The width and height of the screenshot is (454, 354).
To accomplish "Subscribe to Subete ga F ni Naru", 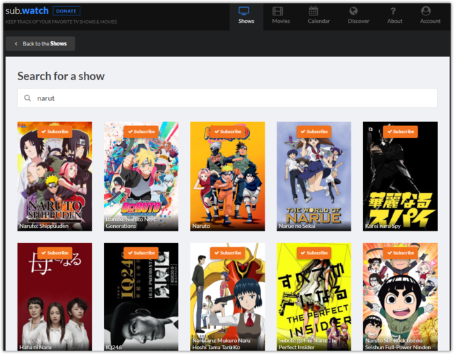I will (314, 253).
